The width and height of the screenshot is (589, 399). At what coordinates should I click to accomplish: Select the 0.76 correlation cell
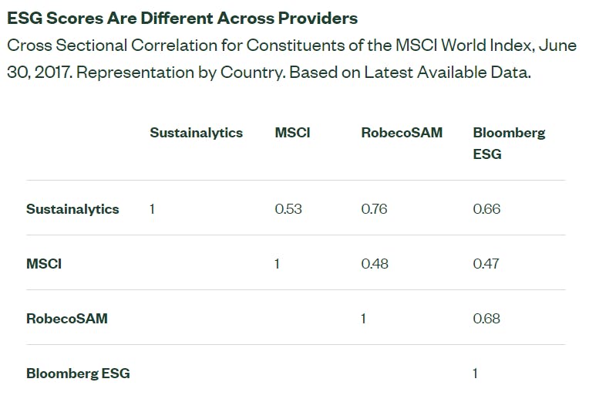(x=374, y=209)
